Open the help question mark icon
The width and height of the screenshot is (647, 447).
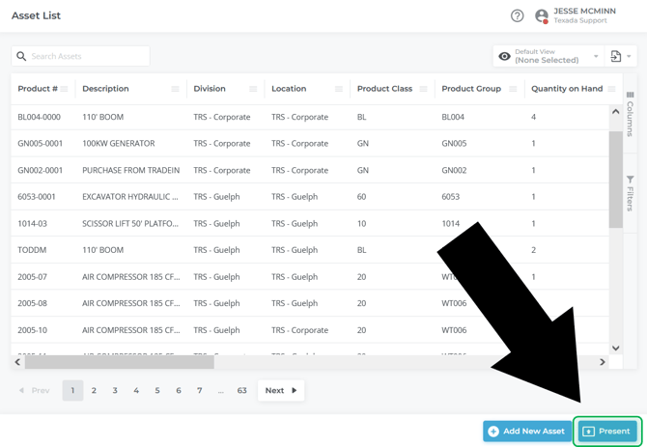pyautogui.click(x=517, y=15)
